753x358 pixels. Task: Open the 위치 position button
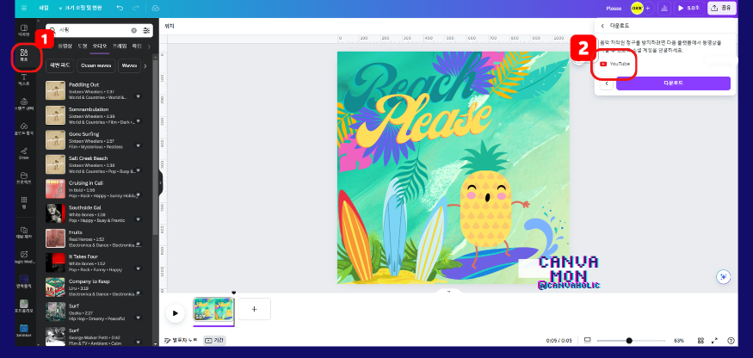point(169,26)
